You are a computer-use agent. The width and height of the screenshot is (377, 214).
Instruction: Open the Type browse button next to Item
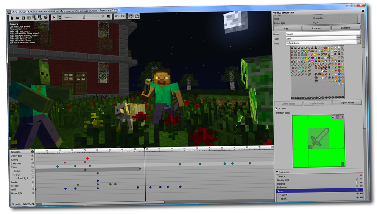[x=358, y=38]
